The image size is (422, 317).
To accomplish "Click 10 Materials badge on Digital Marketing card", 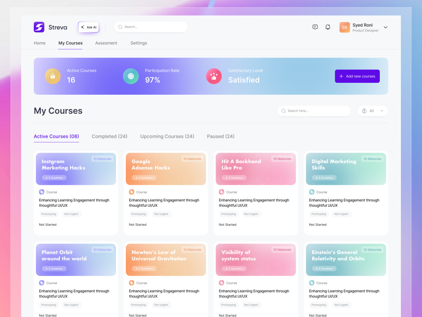I will tap(372, 159).
